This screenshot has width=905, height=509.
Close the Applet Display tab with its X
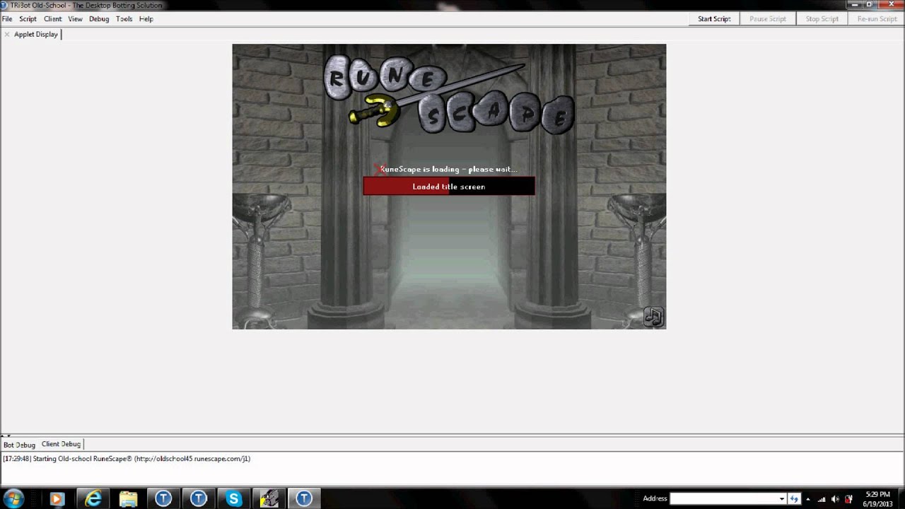6,34
